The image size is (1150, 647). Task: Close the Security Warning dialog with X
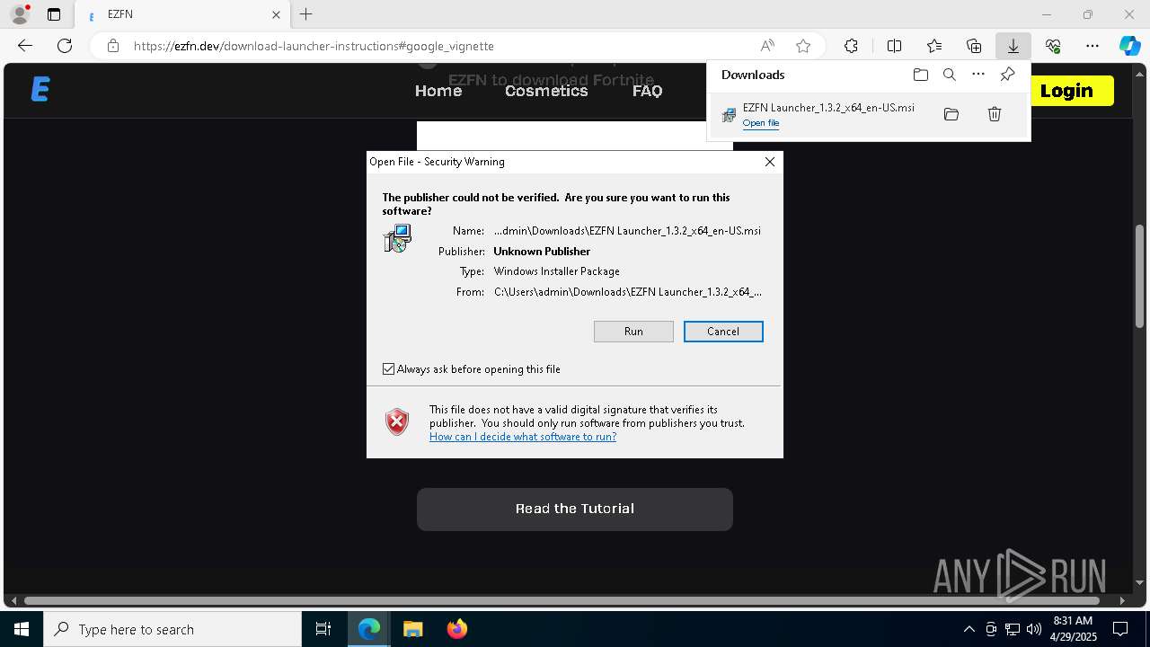[x=770, y=162]
